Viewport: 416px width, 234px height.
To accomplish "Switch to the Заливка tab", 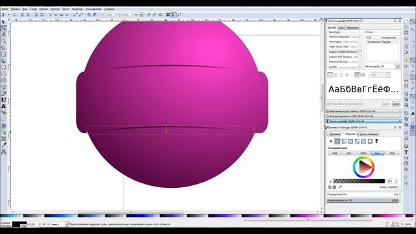I will click(333, 135).
